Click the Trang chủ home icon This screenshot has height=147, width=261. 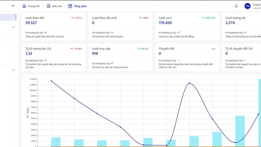tap(24, 6)
